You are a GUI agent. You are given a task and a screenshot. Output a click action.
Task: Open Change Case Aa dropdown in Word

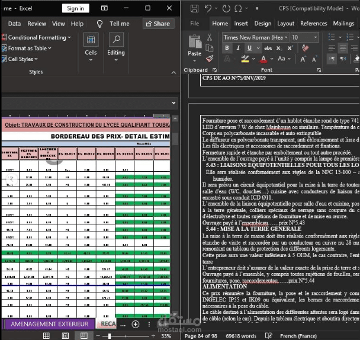(284, 59)
